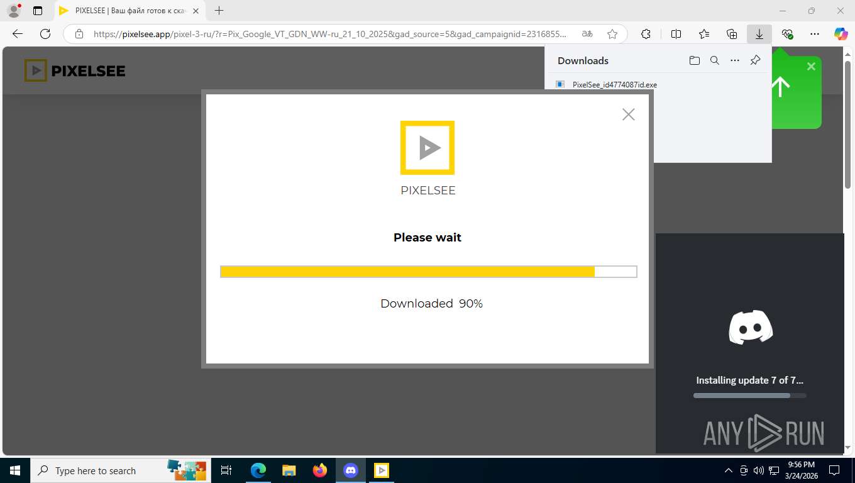Add page to favorites star icon

coord(612,34)
